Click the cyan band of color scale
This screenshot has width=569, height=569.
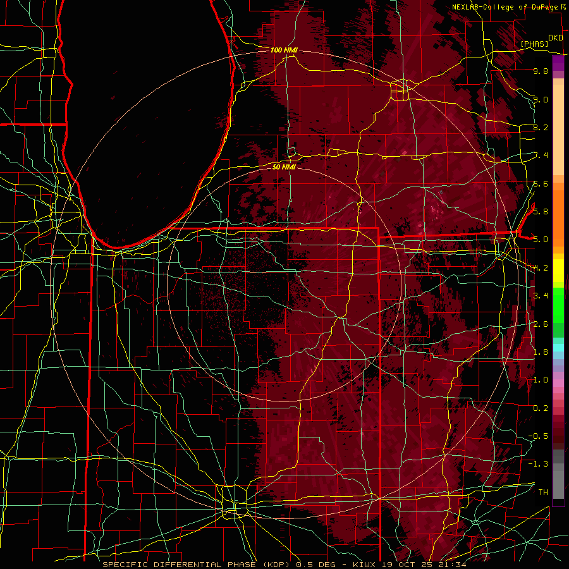558,347
